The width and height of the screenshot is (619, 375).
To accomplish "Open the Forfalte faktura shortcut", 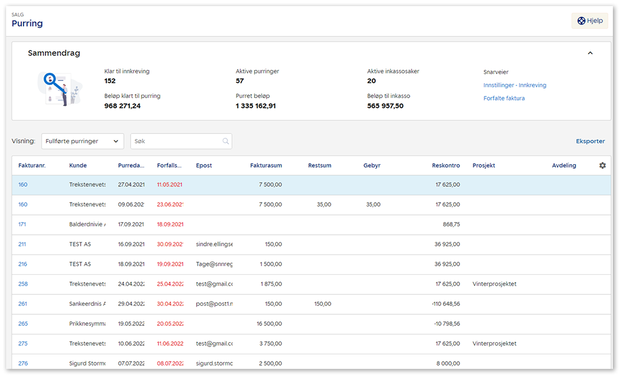I will 504,98.
